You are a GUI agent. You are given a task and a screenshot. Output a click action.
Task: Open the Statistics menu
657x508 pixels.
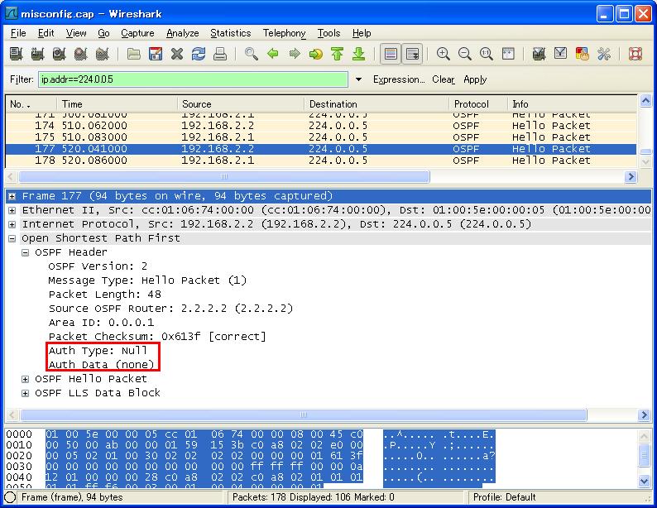tap(231, 33)
